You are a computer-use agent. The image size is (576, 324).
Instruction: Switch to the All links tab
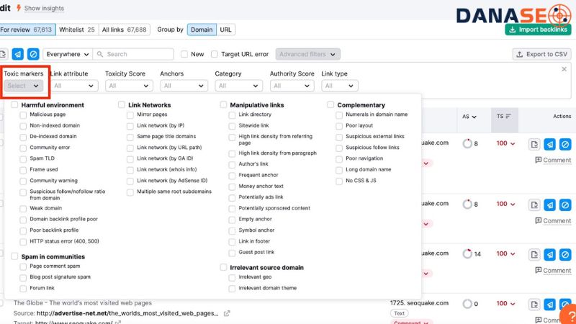point(124,30)
